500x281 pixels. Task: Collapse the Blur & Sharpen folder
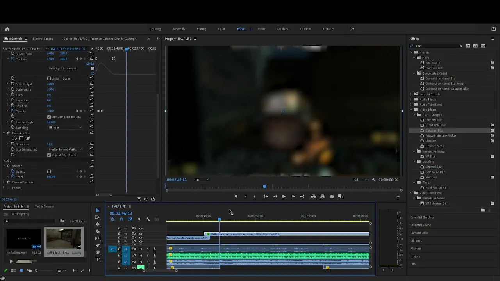[414, 115]
